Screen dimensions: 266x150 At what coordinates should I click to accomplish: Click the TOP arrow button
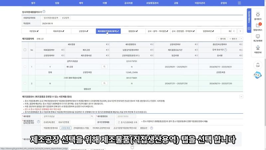pyautogui.click(x=258, y=65)
